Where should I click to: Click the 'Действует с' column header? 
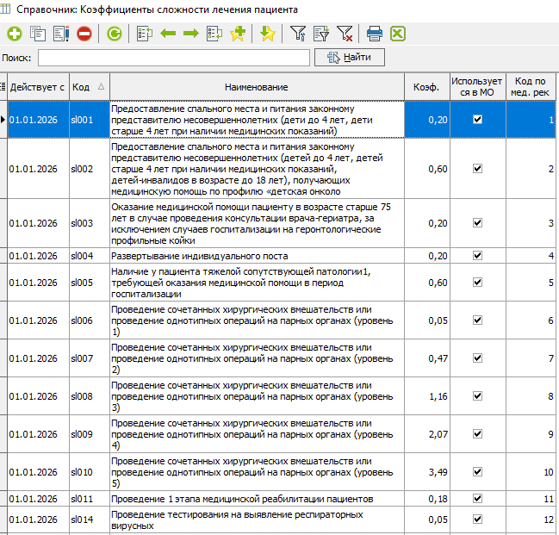pos(37,87)
